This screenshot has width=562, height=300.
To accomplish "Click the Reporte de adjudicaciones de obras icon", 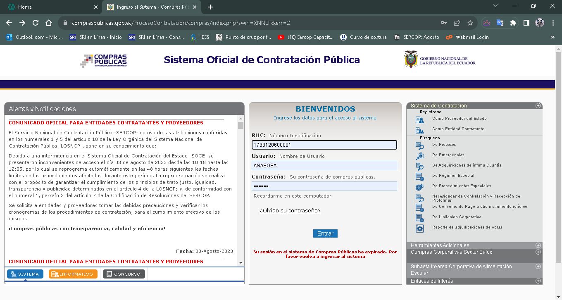I will (419, 229).
